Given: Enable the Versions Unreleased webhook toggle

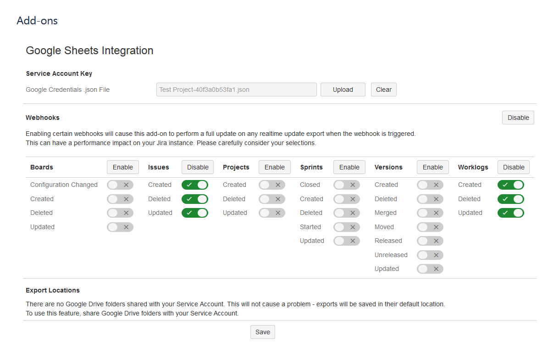Looking at the screenshot, I should (x=430, y=255).
